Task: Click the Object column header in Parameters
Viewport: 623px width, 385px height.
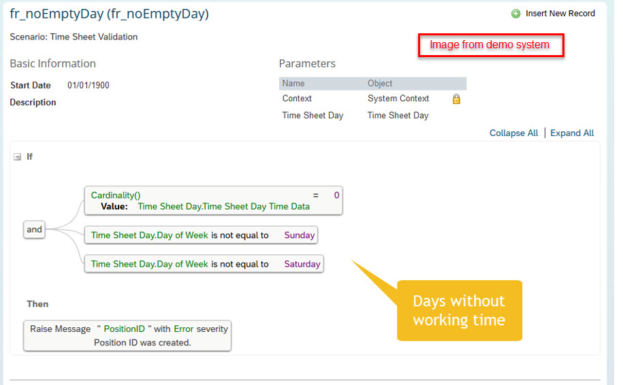Action: coord(380,84)
